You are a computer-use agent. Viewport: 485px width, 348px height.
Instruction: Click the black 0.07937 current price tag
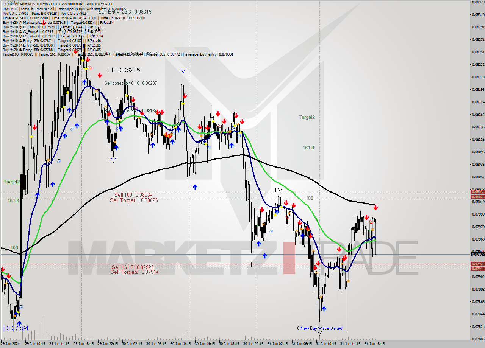point(477,254)
